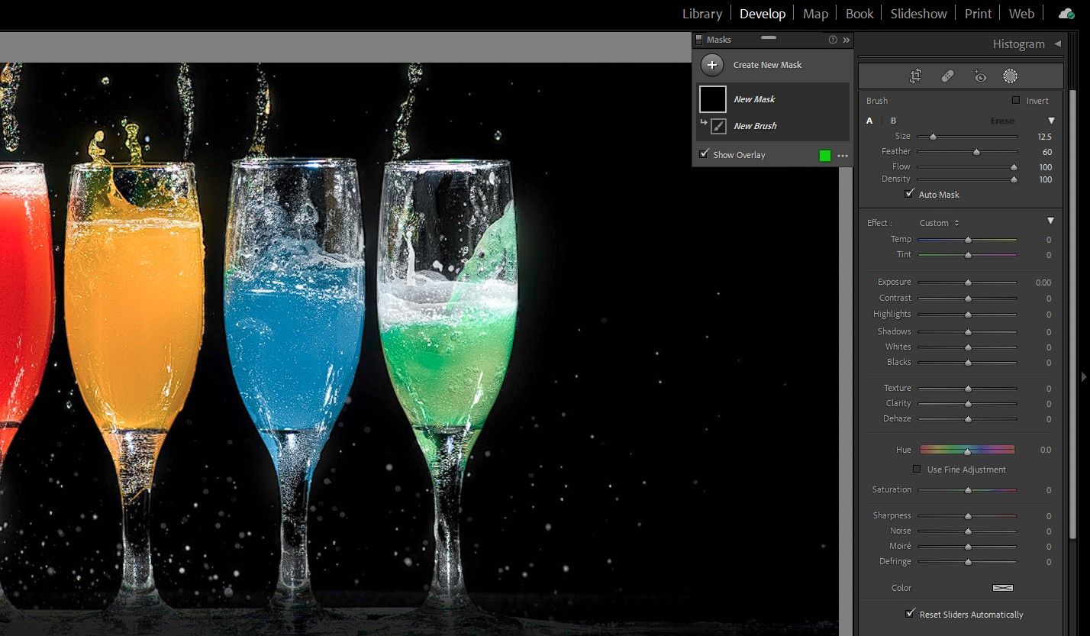Adjust the Contrast slider

coord(968,299)
